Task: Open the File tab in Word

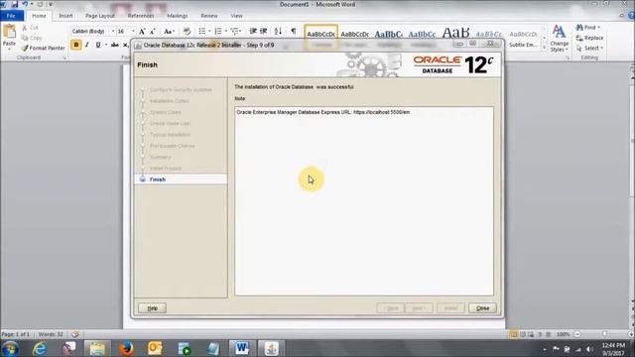Action: (11, 16)
